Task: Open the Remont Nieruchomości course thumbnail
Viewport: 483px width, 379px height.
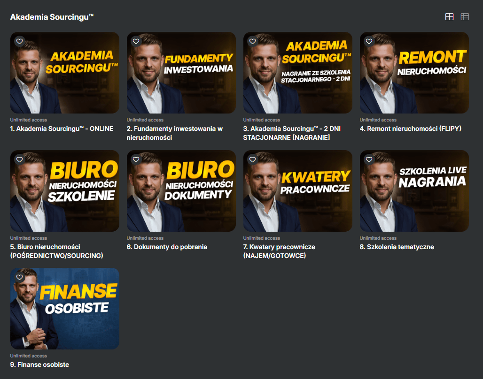Action: (x=414, y=73)
